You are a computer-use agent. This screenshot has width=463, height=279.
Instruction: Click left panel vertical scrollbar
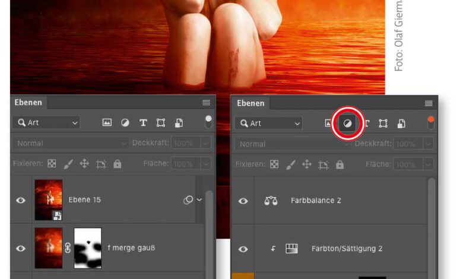click(x=209, y=234)
